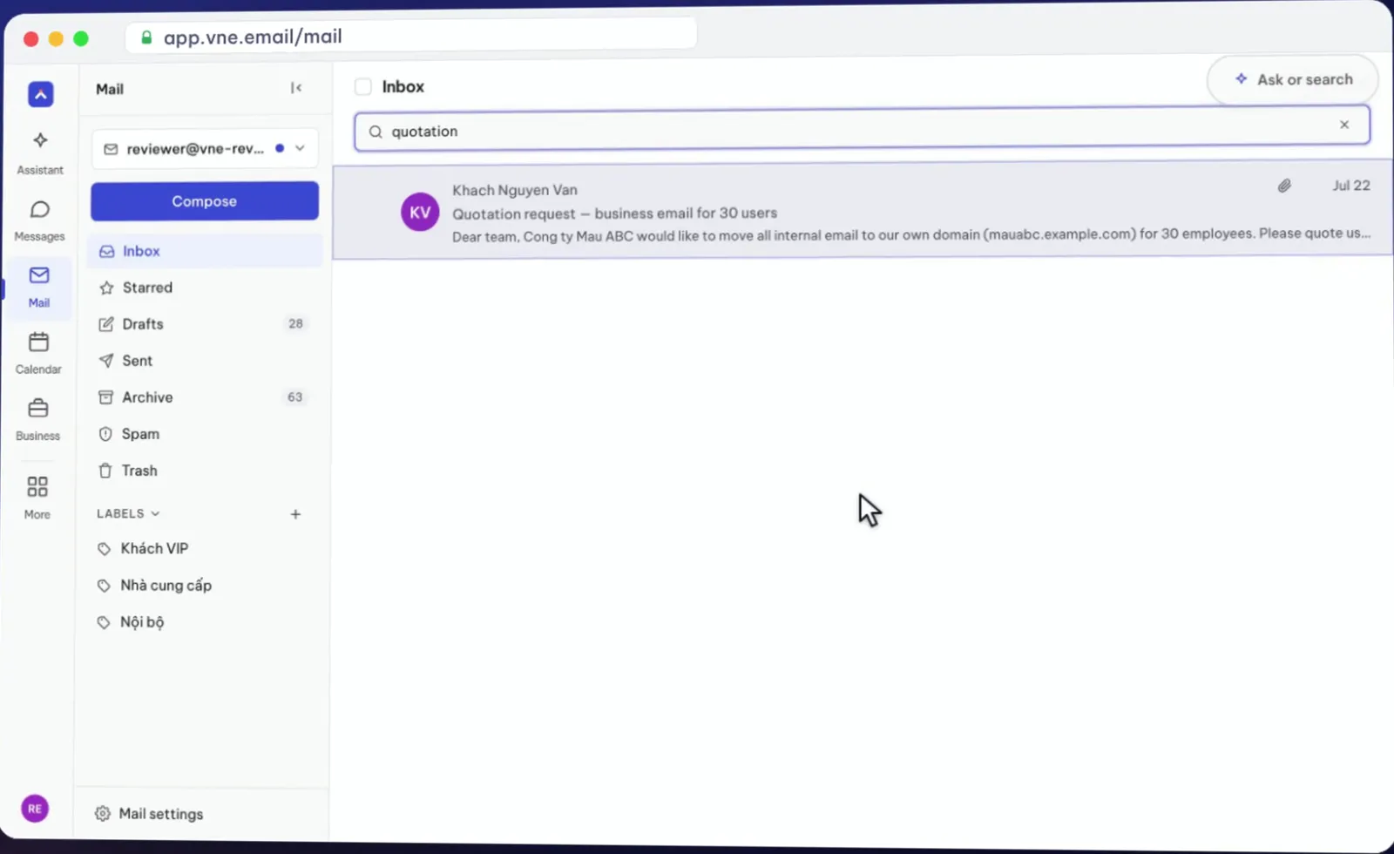1394x854 pixels.
Task: Open the Inbox folder
Action: 205,251
